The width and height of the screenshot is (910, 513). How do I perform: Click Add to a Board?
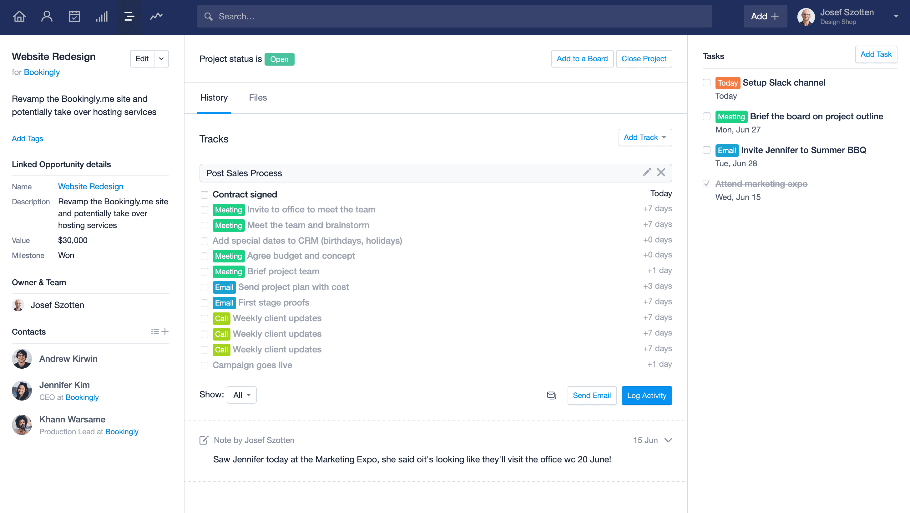pyautogui.click(x=582, y=58)
